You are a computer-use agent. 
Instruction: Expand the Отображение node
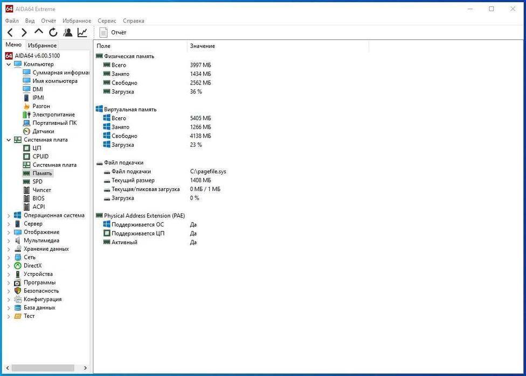pos(9,232)
